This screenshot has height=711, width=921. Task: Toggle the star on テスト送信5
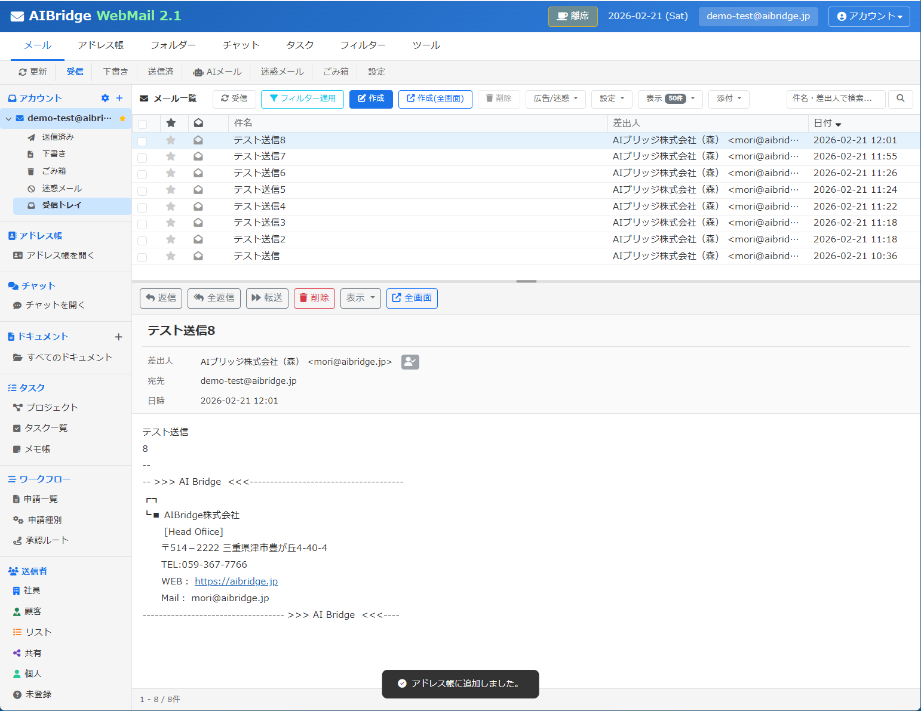pos(171,190)
